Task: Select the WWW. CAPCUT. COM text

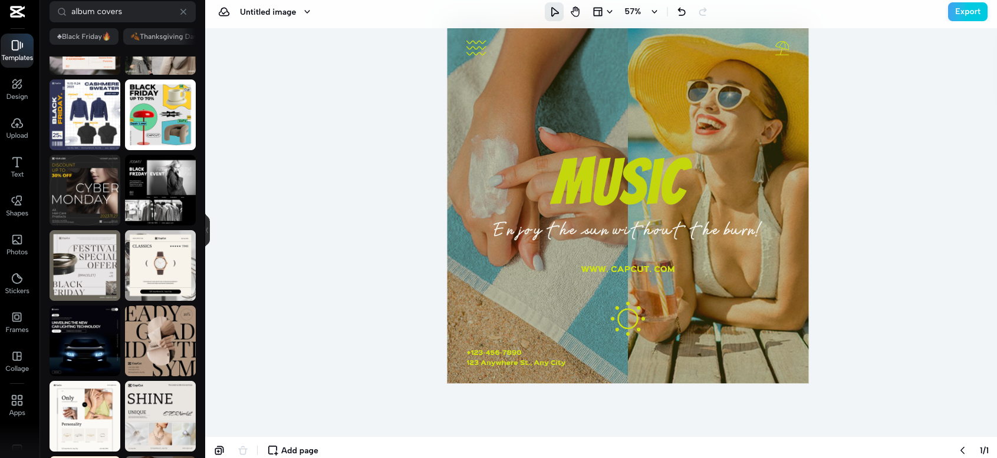Action: tap(628, 269)
